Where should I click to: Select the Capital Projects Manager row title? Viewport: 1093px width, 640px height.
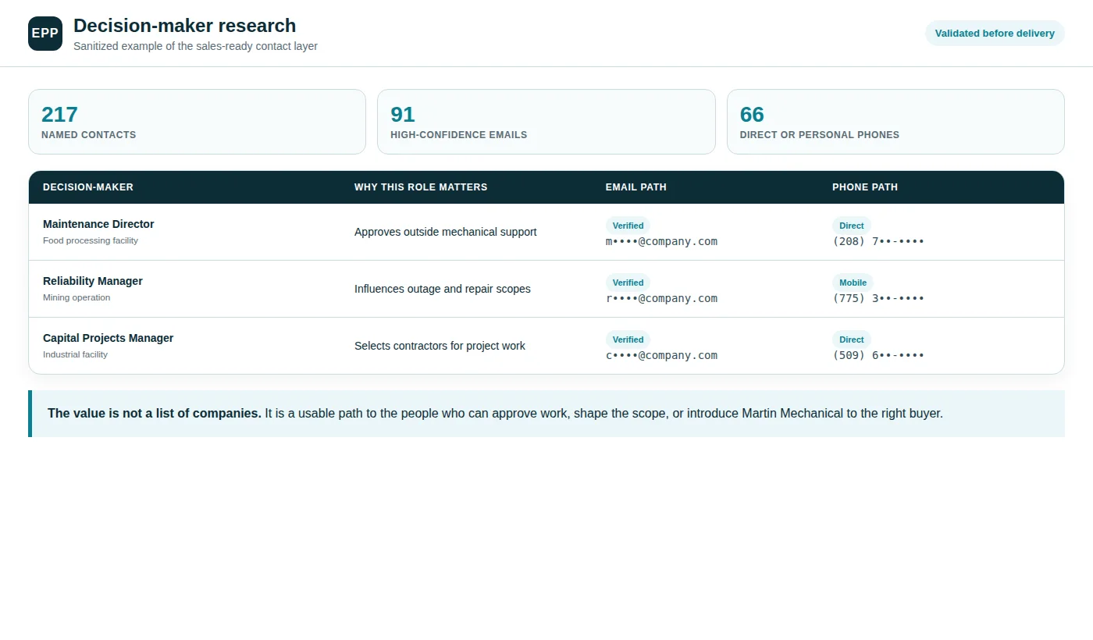click(x=109, y=338)
